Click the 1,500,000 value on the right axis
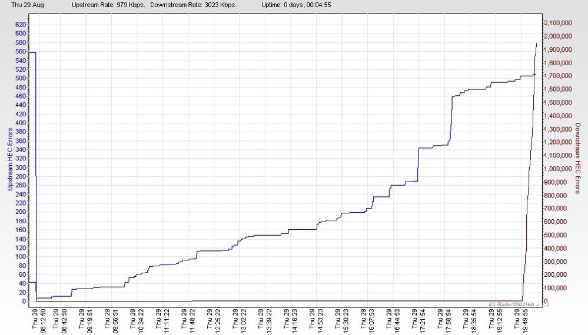Screen dimensions: 588x335 (x=559, y=103)
